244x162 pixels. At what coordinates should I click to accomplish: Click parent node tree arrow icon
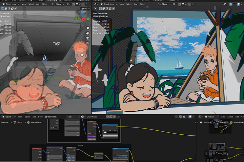tap(176, 117)
